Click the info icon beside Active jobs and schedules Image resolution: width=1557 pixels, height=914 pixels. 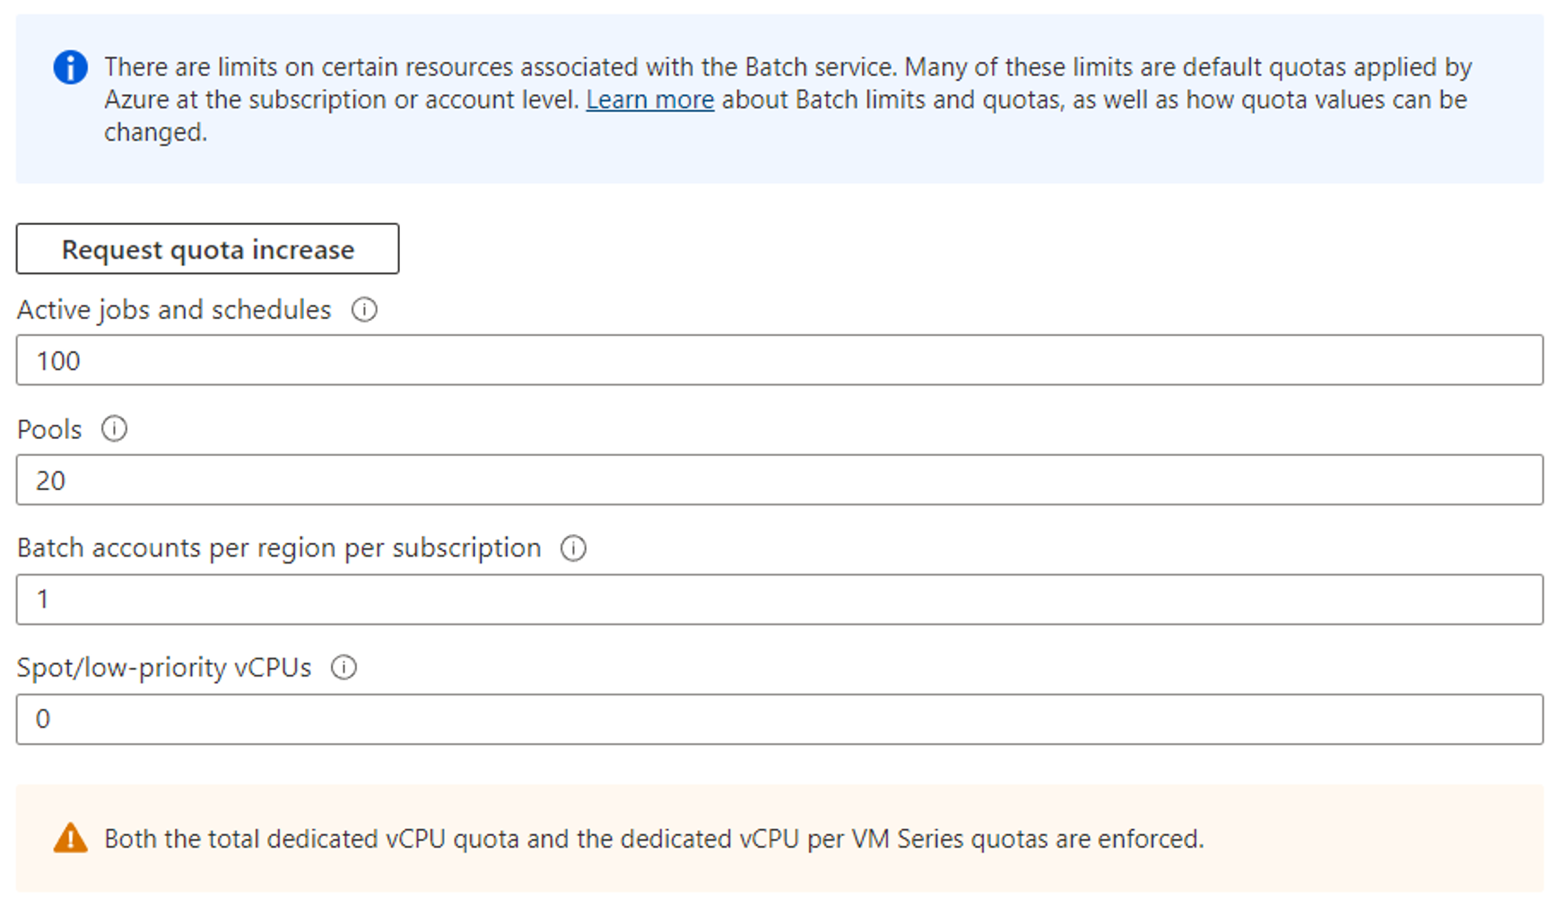364,310
